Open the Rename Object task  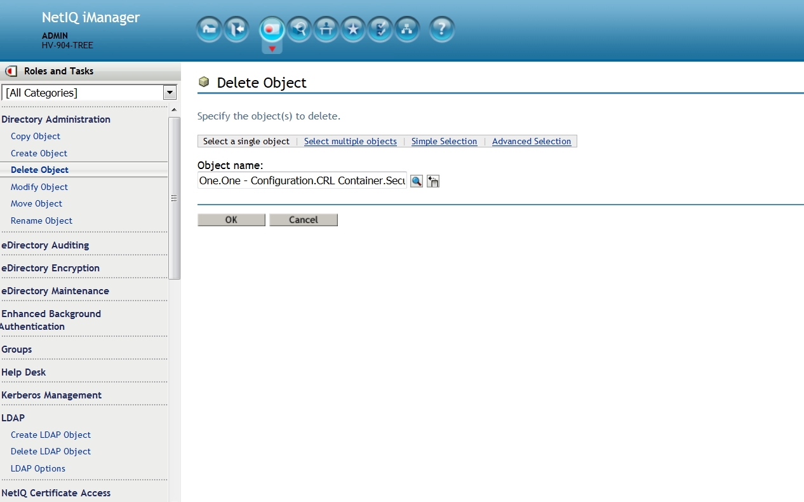tap(41, 220)
